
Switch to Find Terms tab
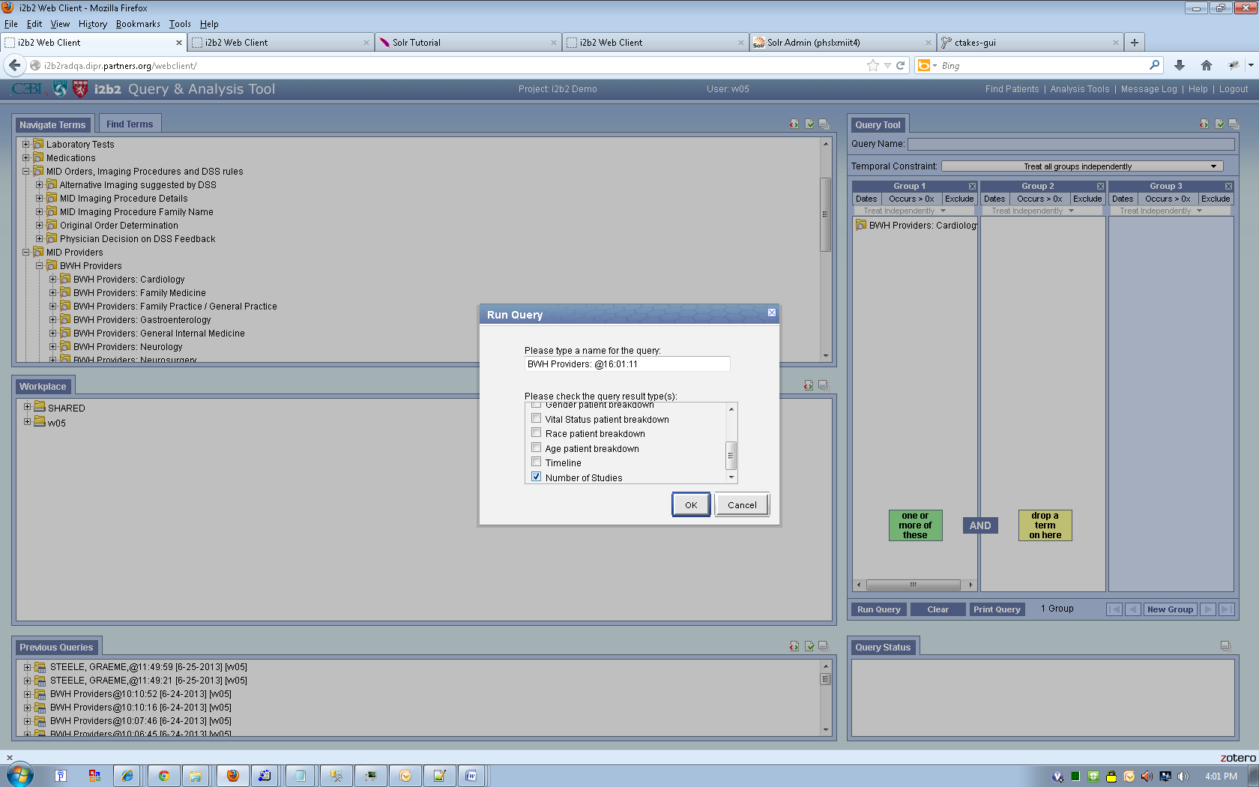(130, 124)
